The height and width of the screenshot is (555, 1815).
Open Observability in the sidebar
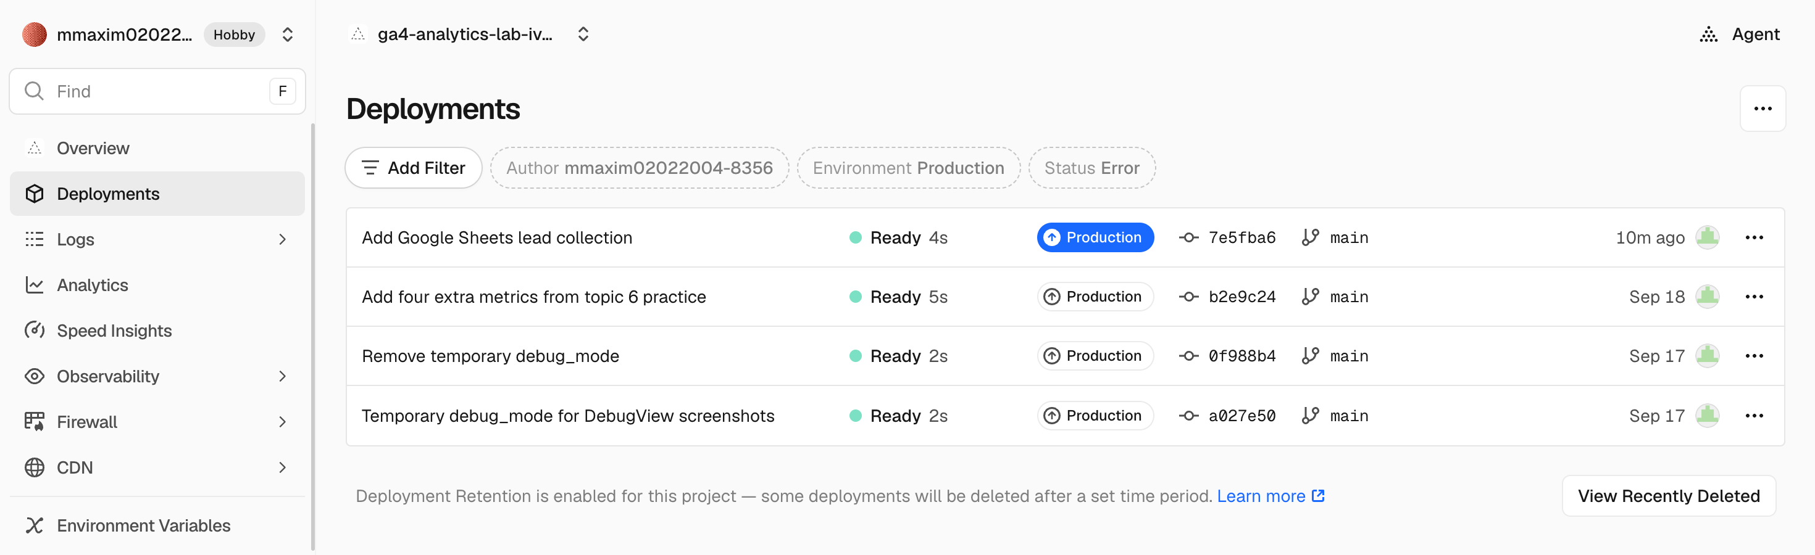157,376
